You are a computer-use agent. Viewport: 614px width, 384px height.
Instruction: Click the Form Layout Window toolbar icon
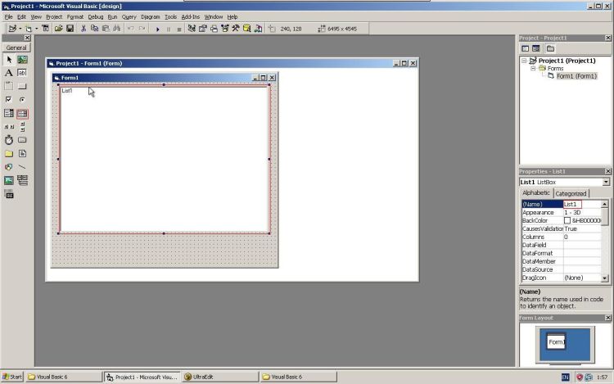(x=214, y=29)
